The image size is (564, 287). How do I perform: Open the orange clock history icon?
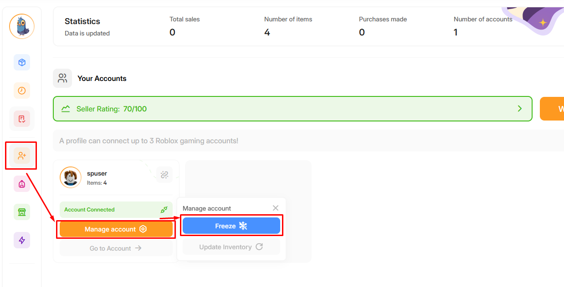(22, 91)
